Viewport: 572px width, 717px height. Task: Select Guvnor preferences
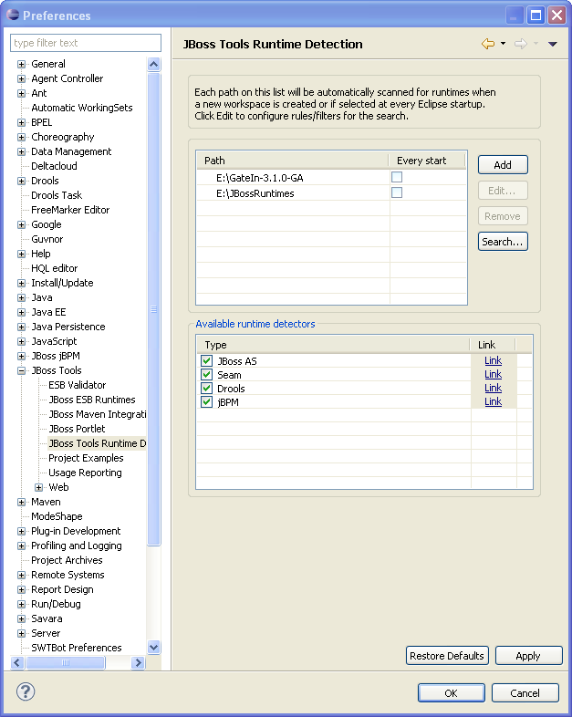click(47, 239)
